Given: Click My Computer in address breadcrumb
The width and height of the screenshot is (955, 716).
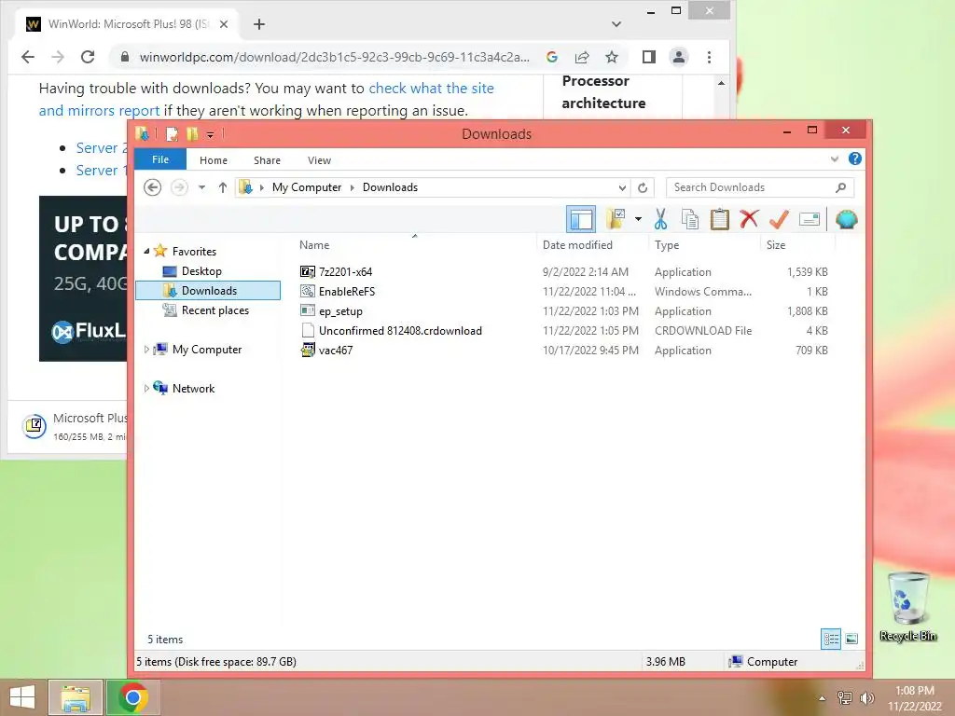Looking at the screenshot, I should [x=306, y=187].
